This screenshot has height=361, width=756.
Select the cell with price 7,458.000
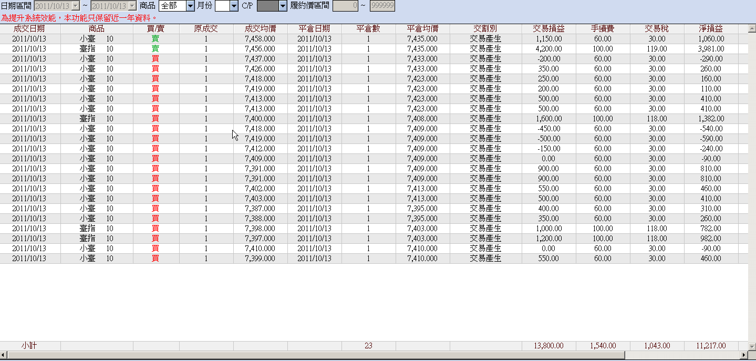pyautogui.click(x=261, y=38)
